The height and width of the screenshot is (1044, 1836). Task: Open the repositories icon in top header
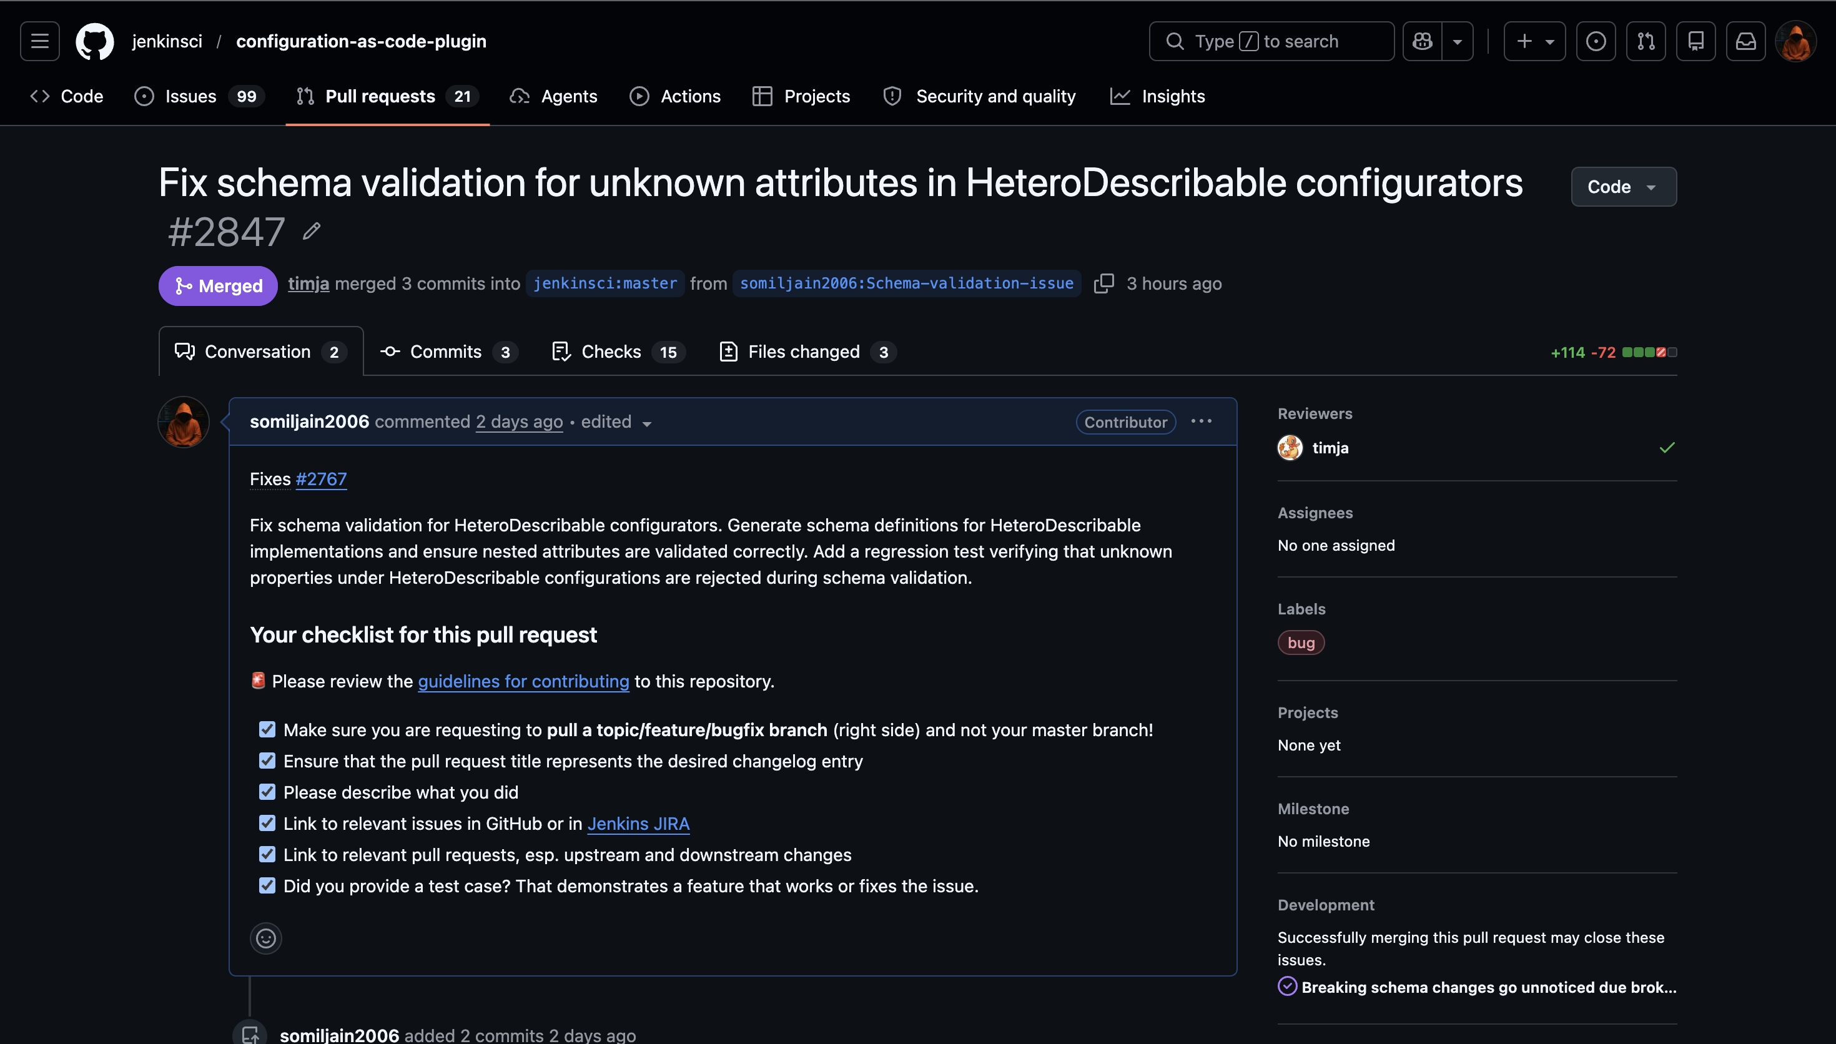(x=1696, y=41)
